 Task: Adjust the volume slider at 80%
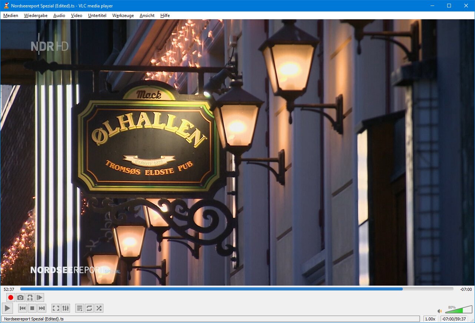(458, 310)
